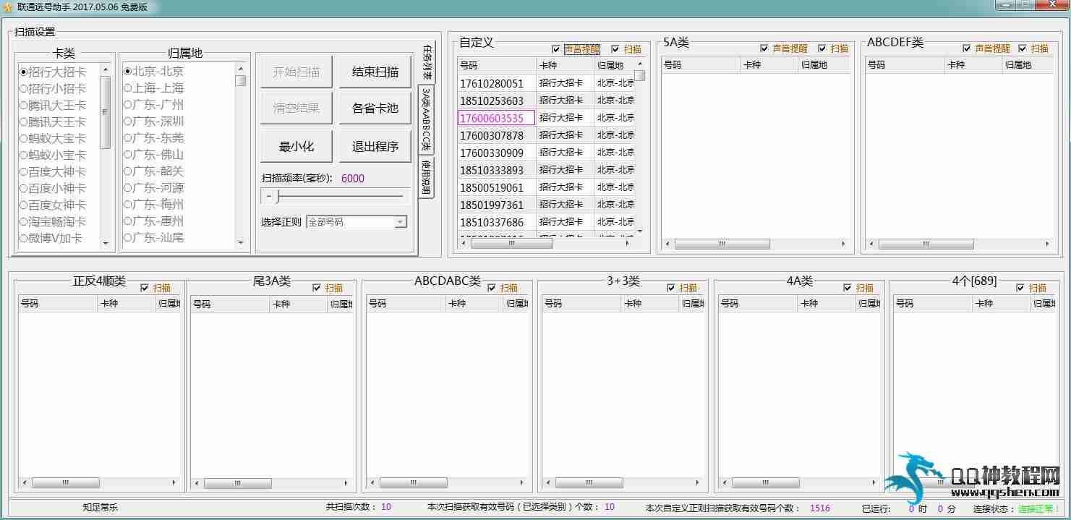Uncheck 扫描 for the ABCDEF类 panel
Screen dimensions: 1071x520
pos(1033,48)
